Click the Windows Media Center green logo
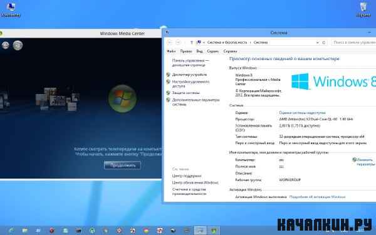The image size is (376, 235). point(123,98)
